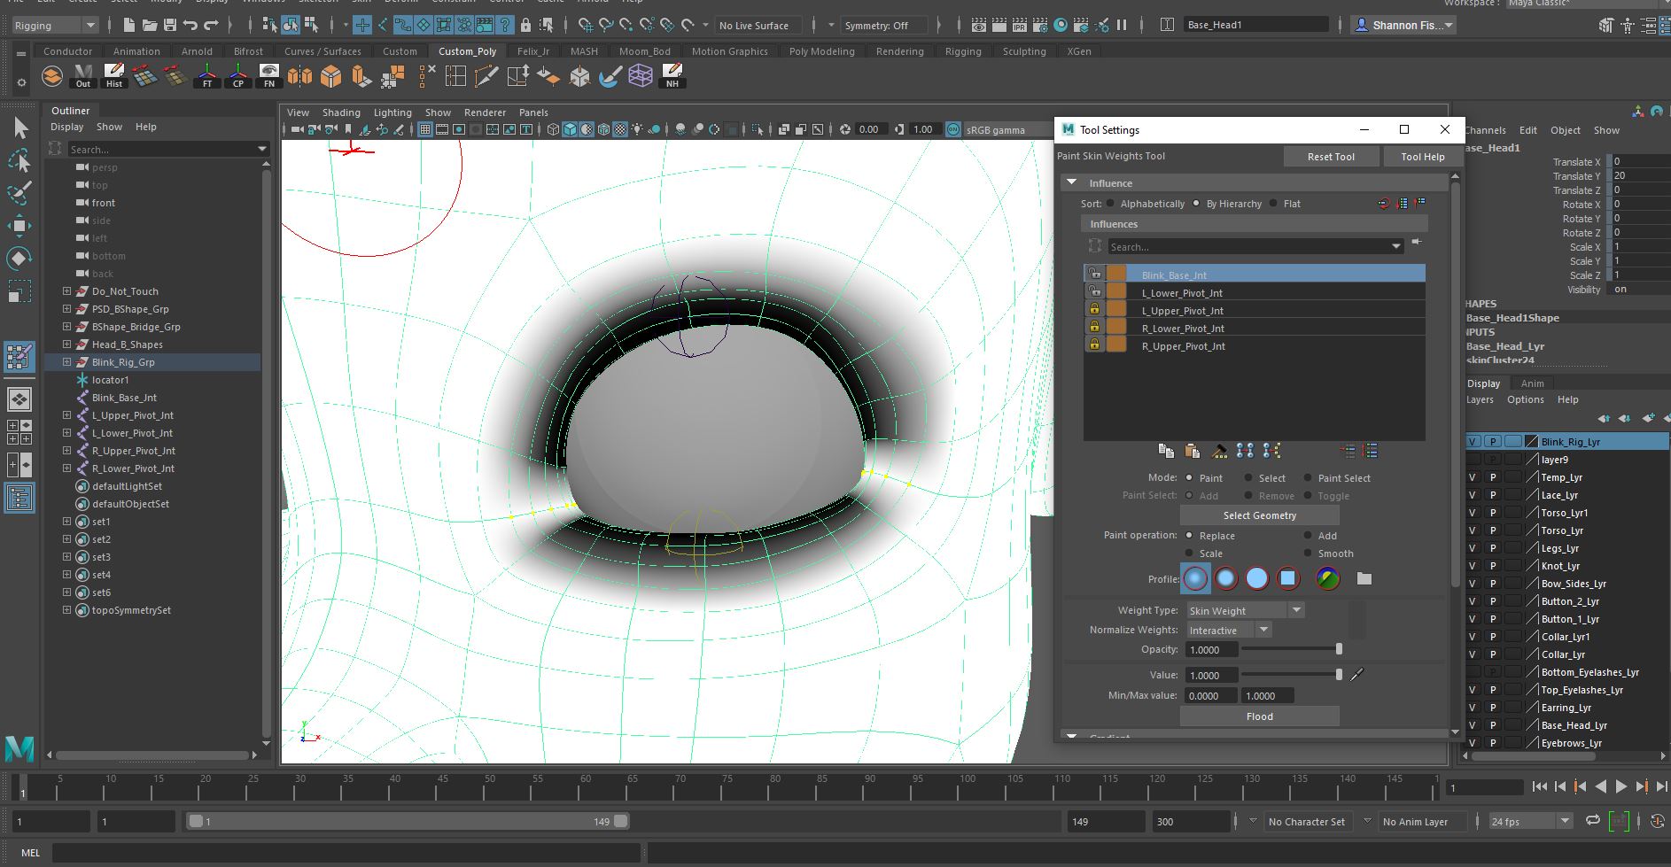Open the 24 fps frame rate dropdown
The width and height of the screenshot is (1671, 867).
point(1530,822)
